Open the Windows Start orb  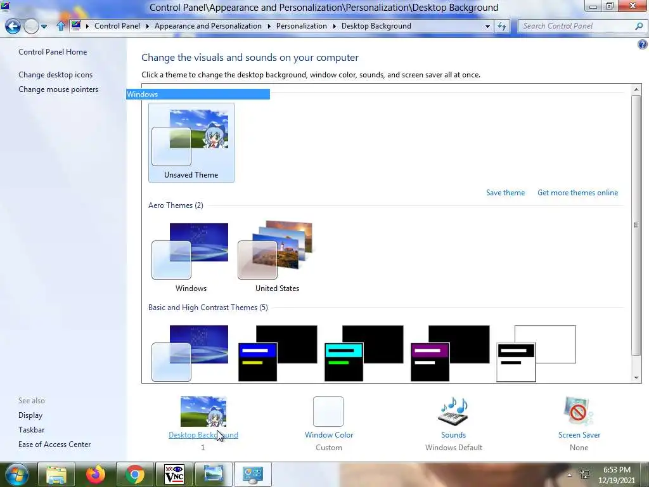[x=16, y=474]
